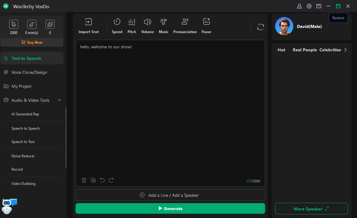Undo the last text edit

click(102, 180)
